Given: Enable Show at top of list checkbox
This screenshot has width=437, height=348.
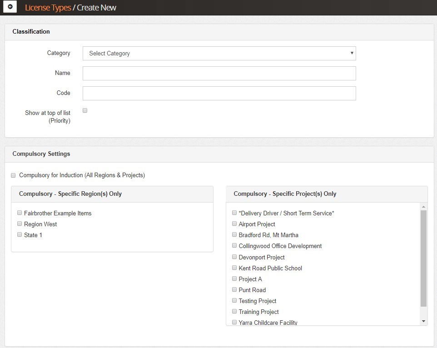Looking at the screenshot, I should 85,110.
